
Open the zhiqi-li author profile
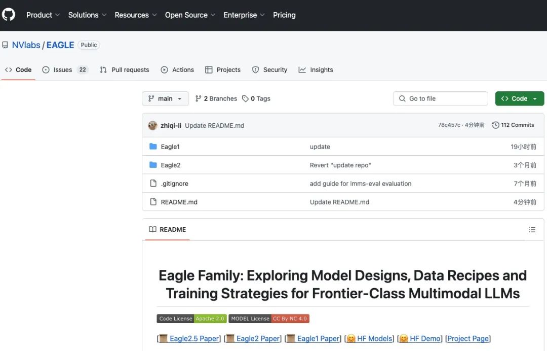(171, 125)
